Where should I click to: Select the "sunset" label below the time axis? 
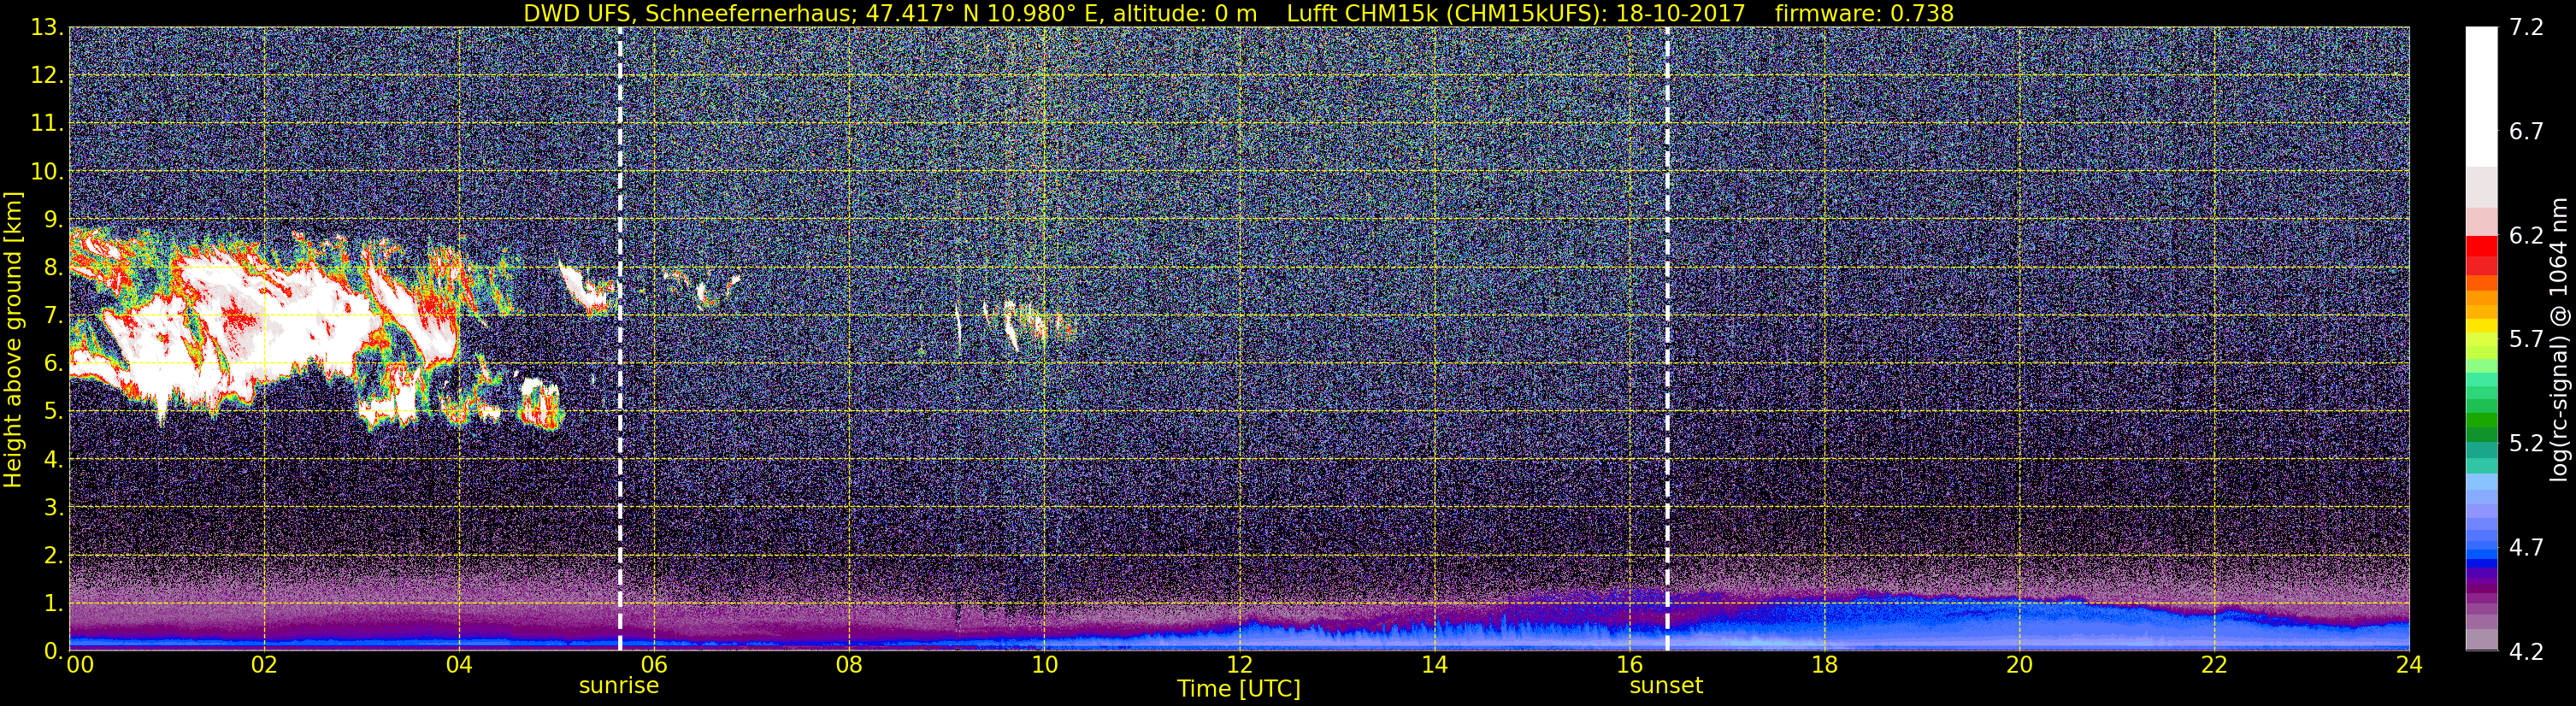click(1666, 686)
